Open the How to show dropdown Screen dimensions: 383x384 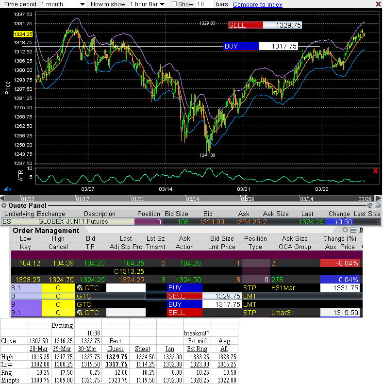tap(147, 4)
